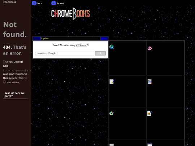
Task: Open the globe with magnifier icon
Action: point(112,47)
